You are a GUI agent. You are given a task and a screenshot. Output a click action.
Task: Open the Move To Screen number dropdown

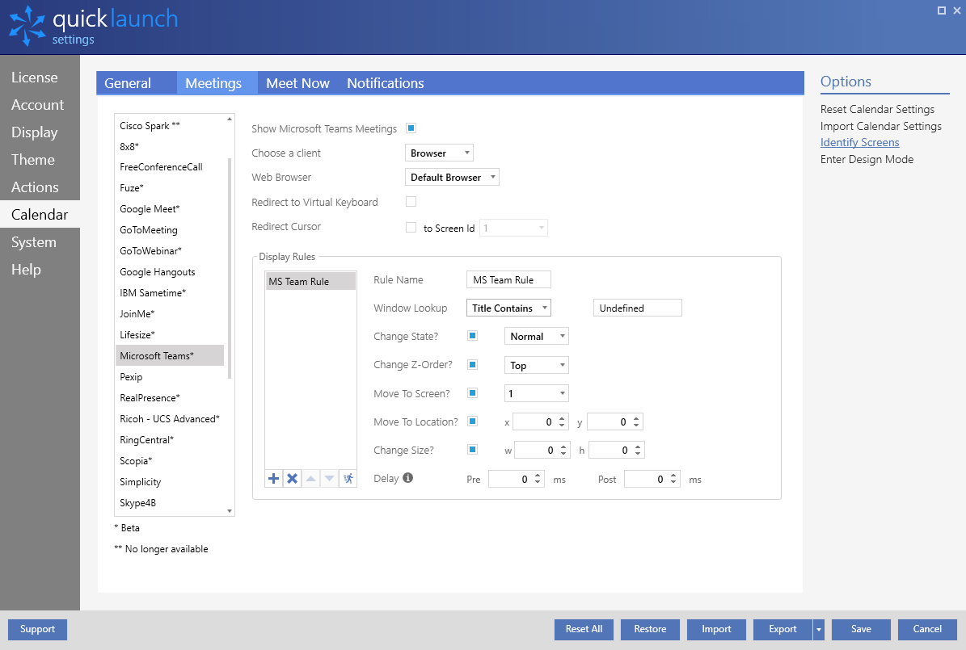coord(536,393)
